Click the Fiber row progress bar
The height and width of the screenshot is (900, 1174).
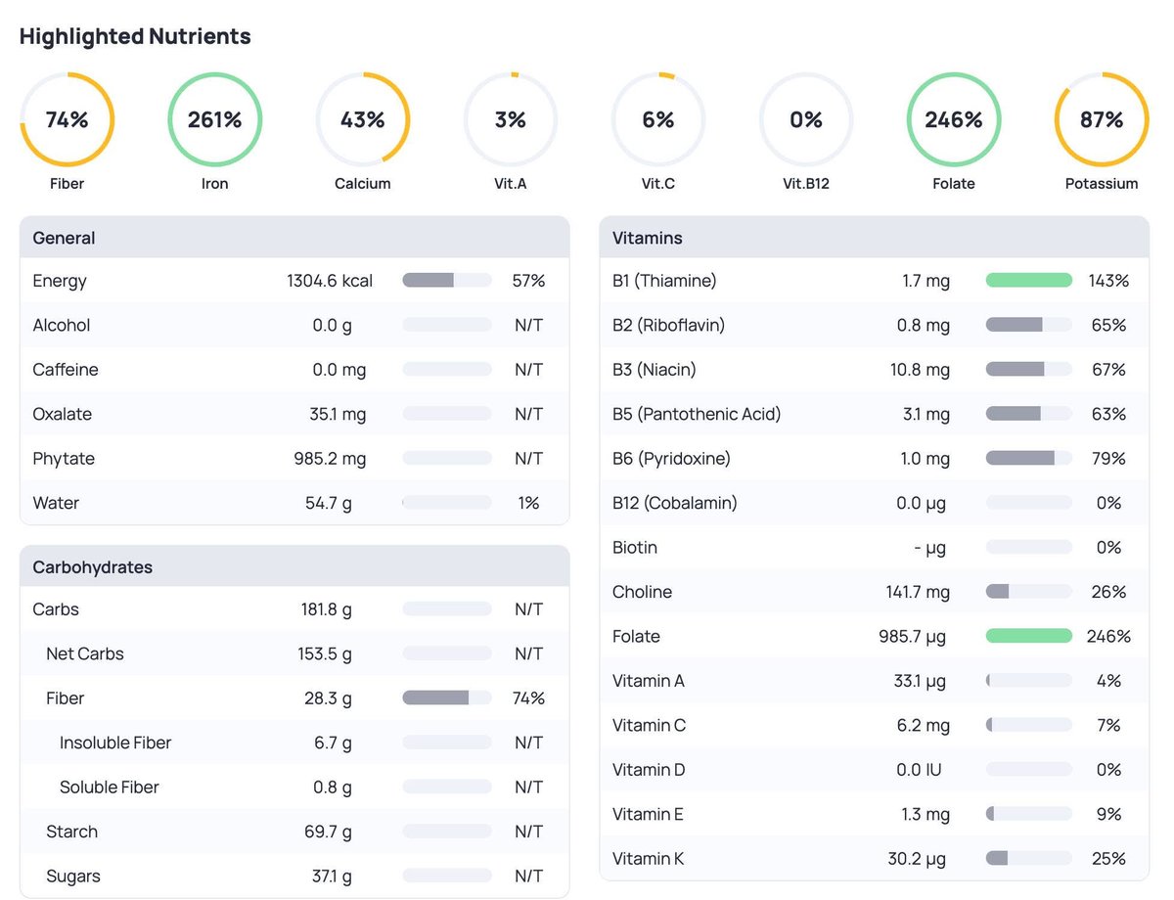click(447, 697)
